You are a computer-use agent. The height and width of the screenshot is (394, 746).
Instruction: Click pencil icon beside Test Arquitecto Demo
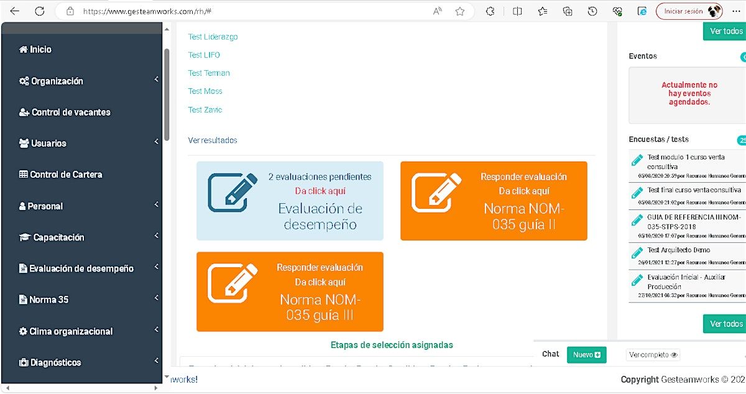click(637, 253)
